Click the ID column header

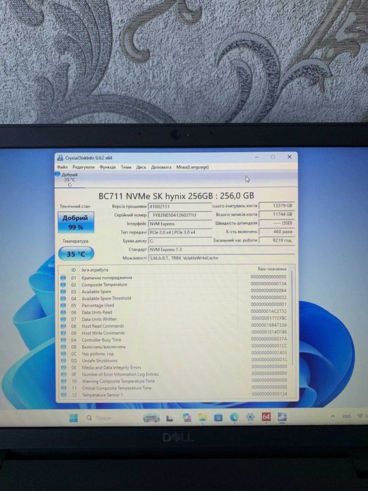[x=74, y=269]
